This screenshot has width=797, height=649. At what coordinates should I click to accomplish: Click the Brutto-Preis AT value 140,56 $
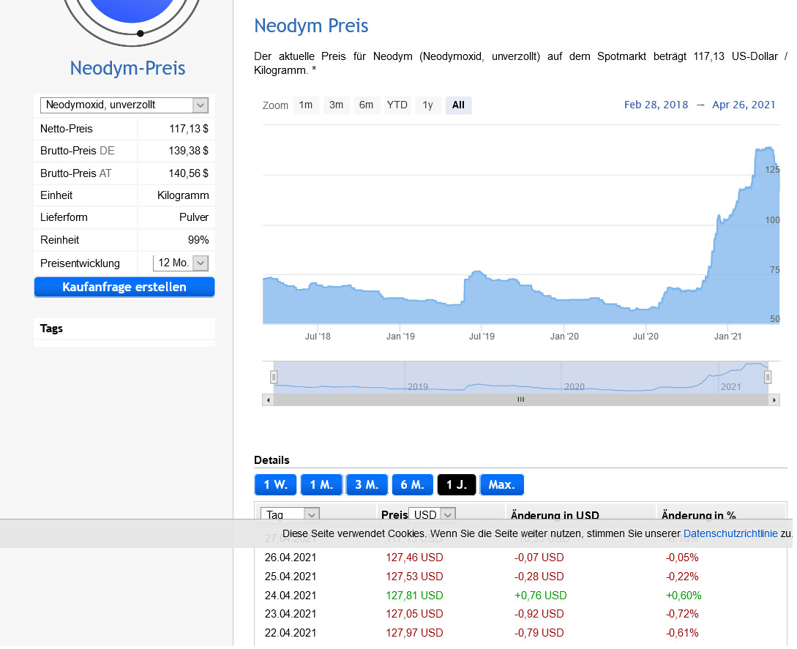coord(189,173)
